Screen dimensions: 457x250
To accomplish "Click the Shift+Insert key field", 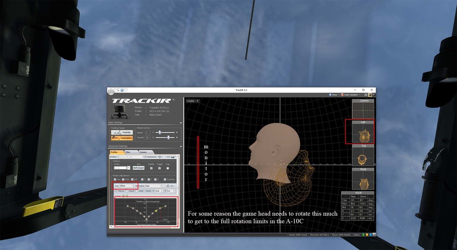I will 138,168.
